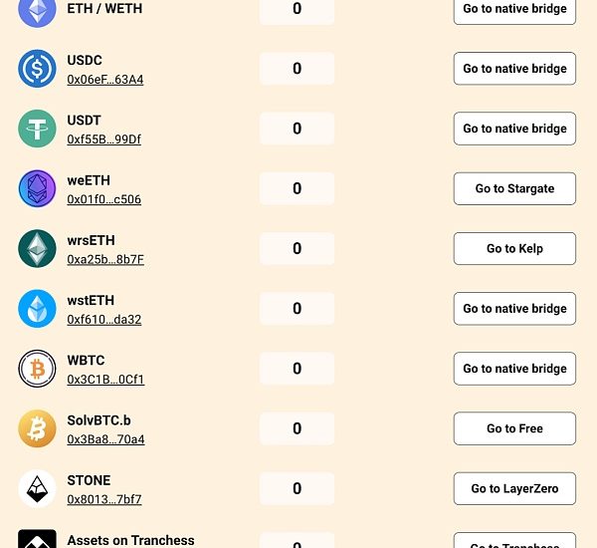Click the WBTC bitcoin icon
The height and width of the screenshot is (548, 597).
38,369
